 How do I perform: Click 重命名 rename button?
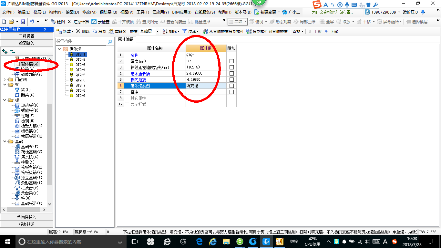[x=118, y=31]
